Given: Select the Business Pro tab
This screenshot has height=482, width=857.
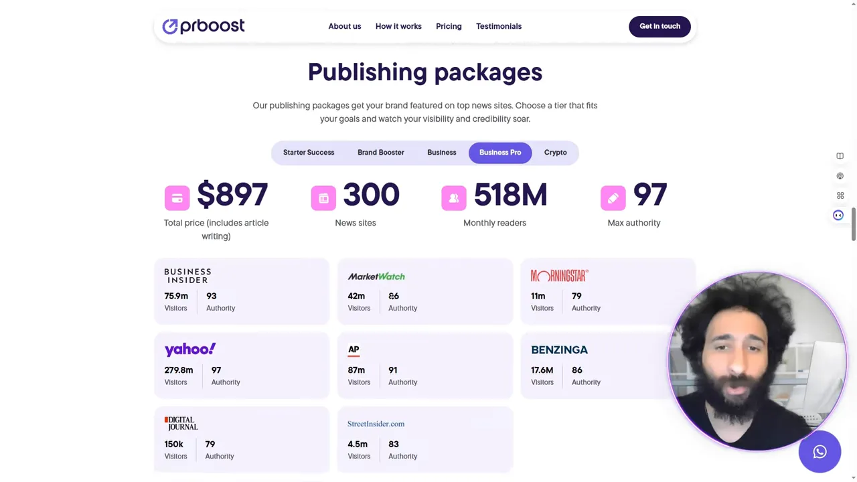Looking at the screenshot, I should click(500, 153).
